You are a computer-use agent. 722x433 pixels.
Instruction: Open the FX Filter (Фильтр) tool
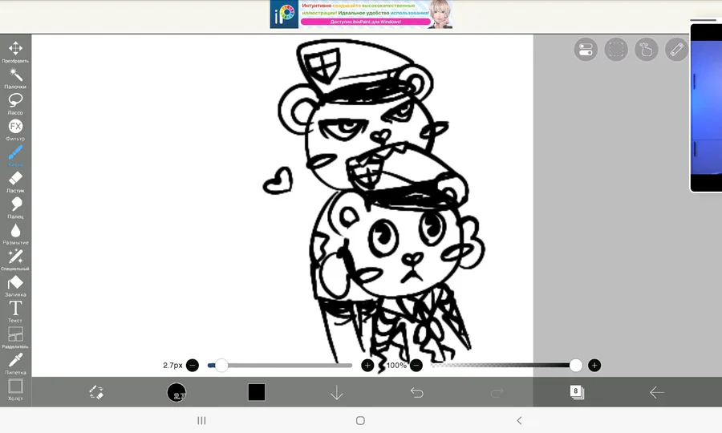15,130
